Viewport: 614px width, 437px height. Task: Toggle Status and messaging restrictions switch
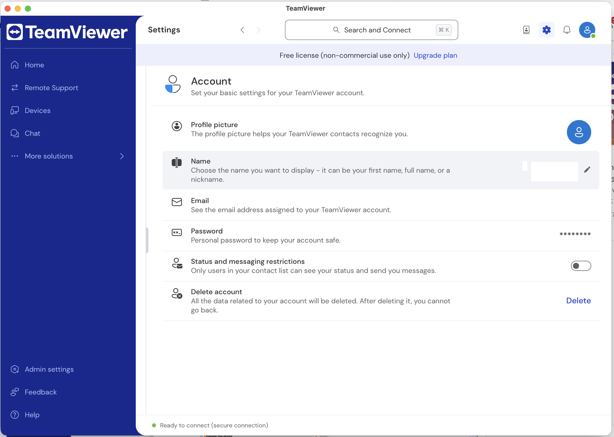click(581, 266)
